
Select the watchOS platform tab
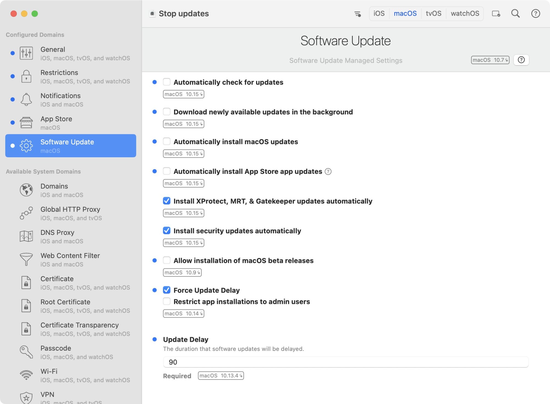[465, 13]
